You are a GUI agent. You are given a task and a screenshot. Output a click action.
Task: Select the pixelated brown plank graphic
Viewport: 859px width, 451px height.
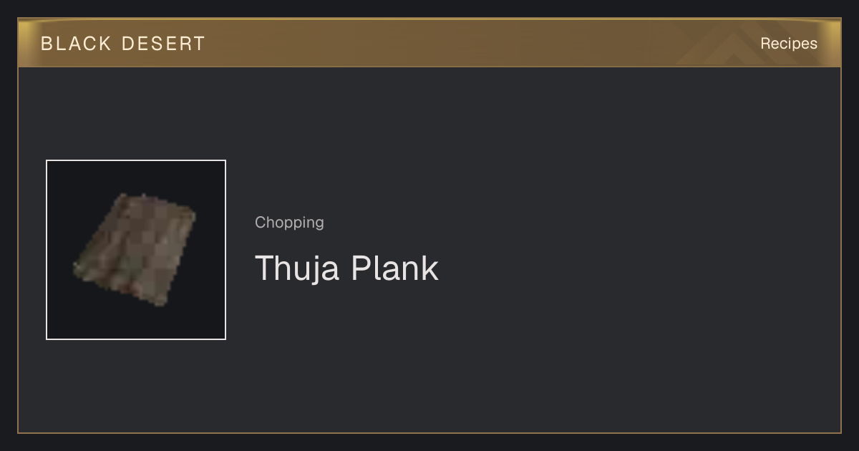[x=135, y=249]
